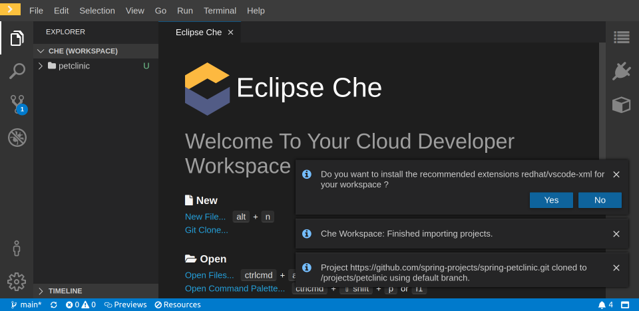Viewport: 639px width, 311px height.
Task: Click the Eclipse Che logo image
Action: tap(207, 89)
